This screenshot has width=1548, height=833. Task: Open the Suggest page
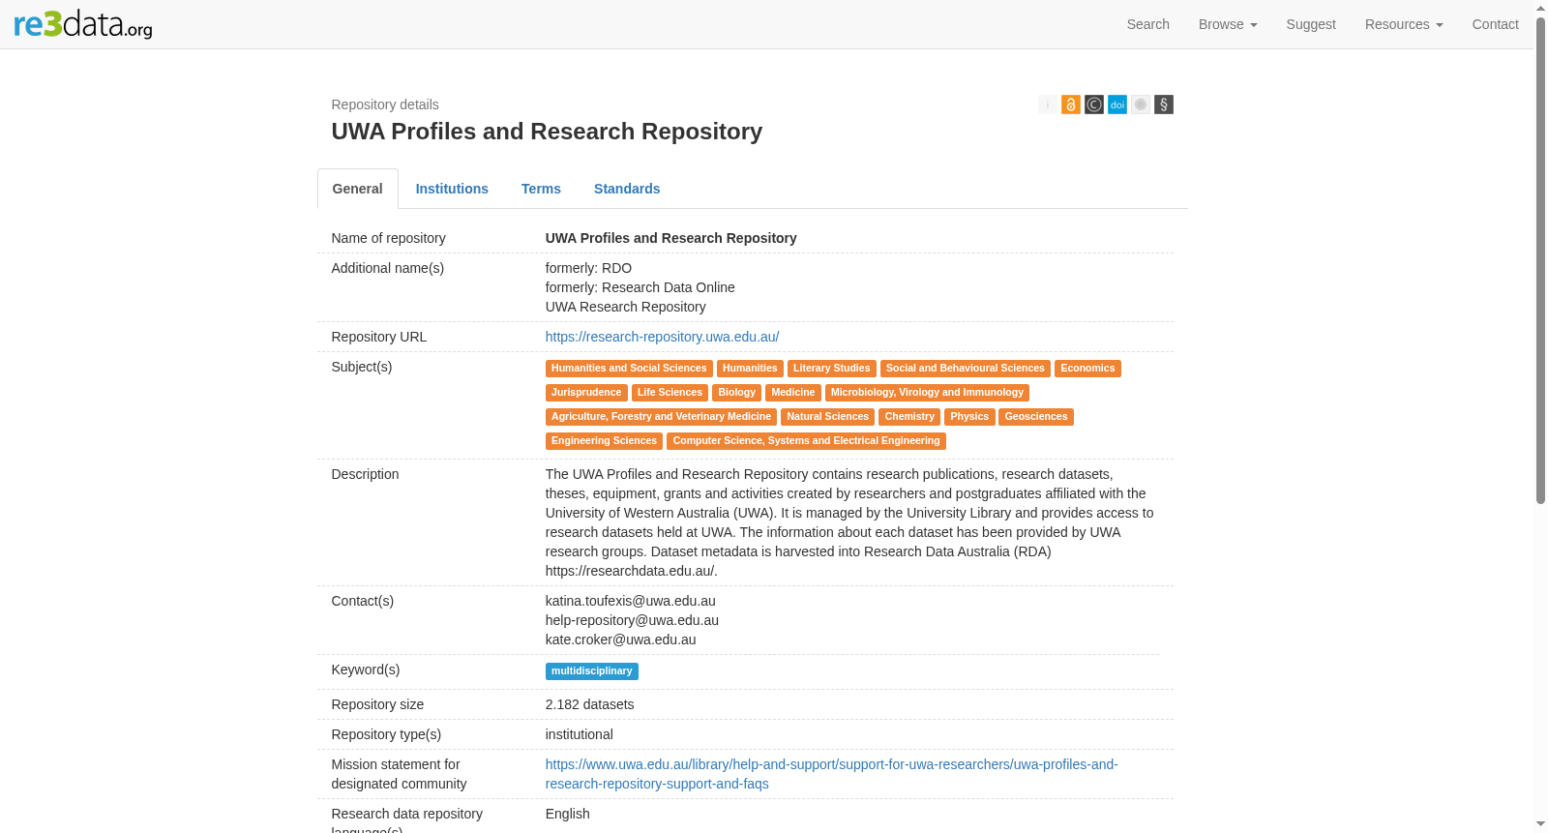pyautogui.click(x=1311, y=24)
